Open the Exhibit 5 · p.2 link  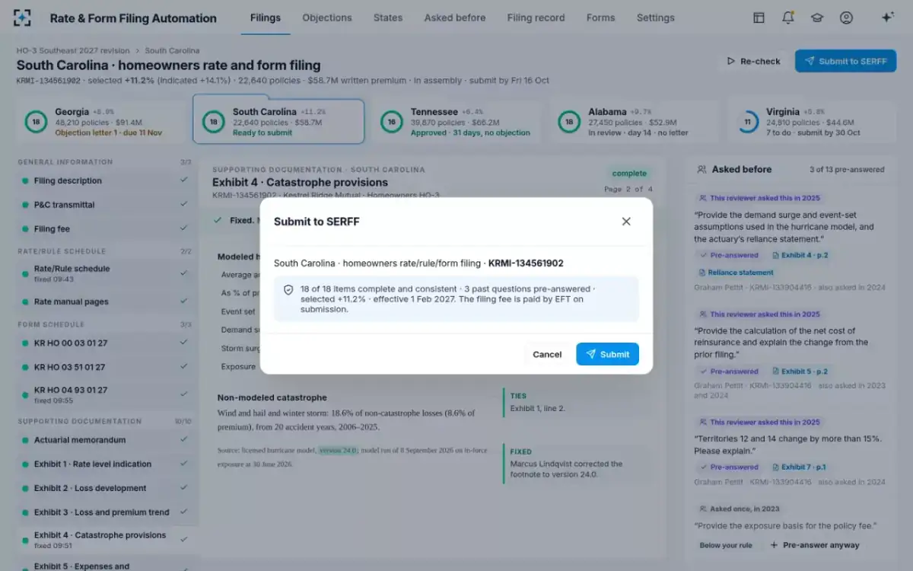pos(800,372)
